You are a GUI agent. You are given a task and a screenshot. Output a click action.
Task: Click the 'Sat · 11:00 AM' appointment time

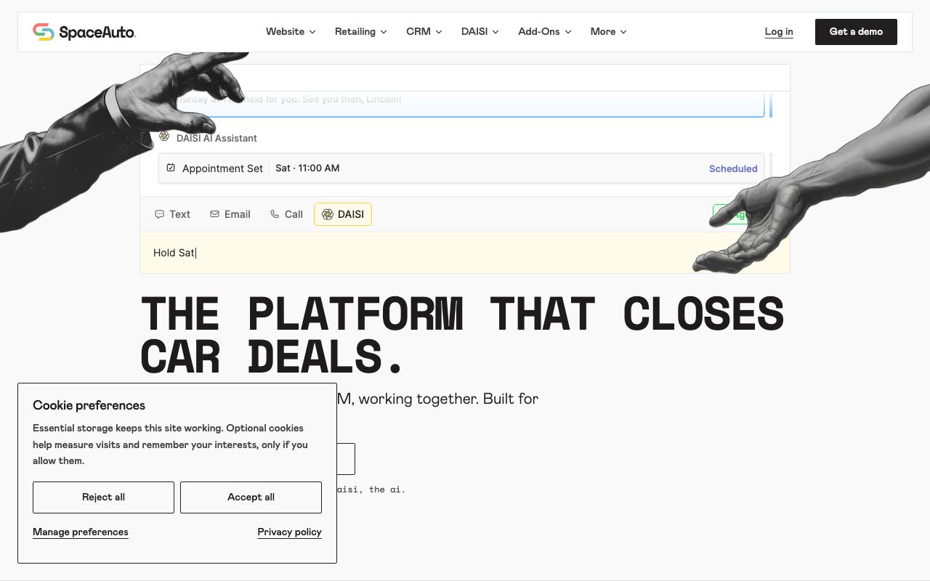pos(307,168)
